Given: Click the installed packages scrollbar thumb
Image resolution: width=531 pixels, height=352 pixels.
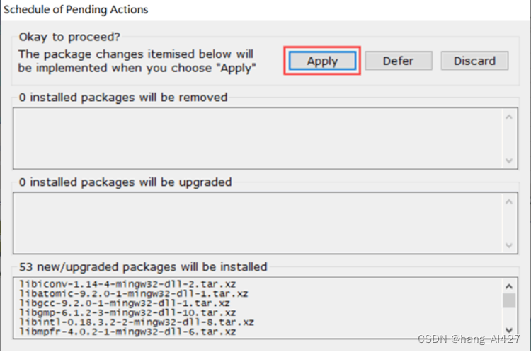Looking at the screenshot, I should pos(508,302).
